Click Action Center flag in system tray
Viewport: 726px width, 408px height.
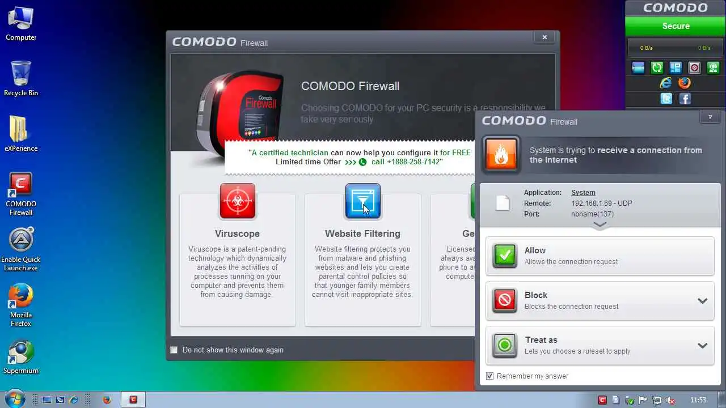pos(643,400)
